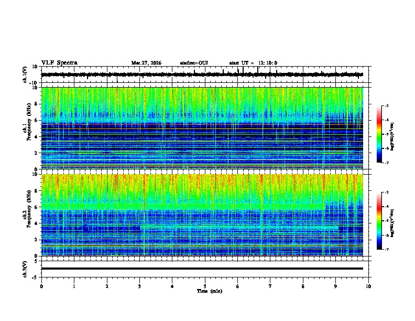
Task: Click the "-7" label on ch.2 color bar
Action: [x=387, y=249]
